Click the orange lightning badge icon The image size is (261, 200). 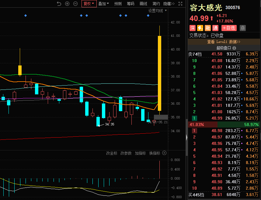point(200,28)
